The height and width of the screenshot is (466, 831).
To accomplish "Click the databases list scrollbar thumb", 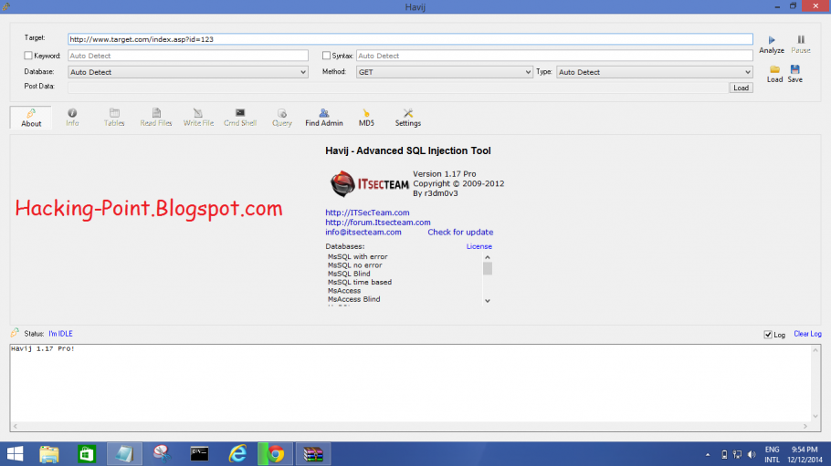I will point(488,268).
